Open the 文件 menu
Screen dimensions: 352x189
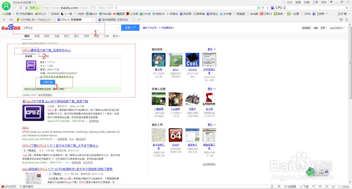coord(289,2)
